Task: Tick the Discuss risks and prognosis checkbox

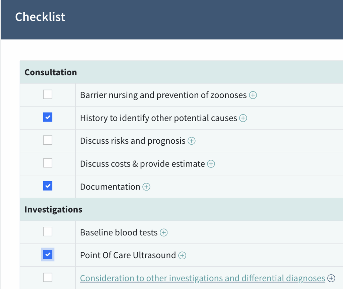Action: coord(48,140)
